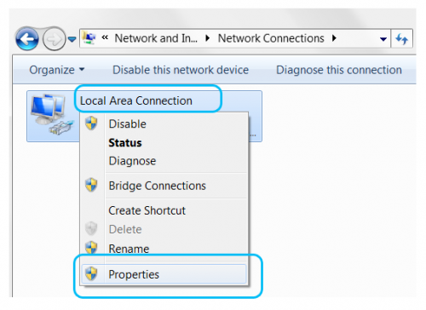The height and width of the screenshot is (310, 426).
Task: Click the shield icon beside Properties
Action: point(91,273)
